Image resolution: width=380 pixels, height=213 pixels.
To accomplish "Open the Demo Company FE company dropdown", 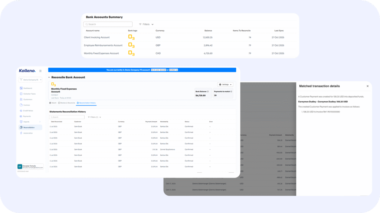I will (x=30, y=80).
